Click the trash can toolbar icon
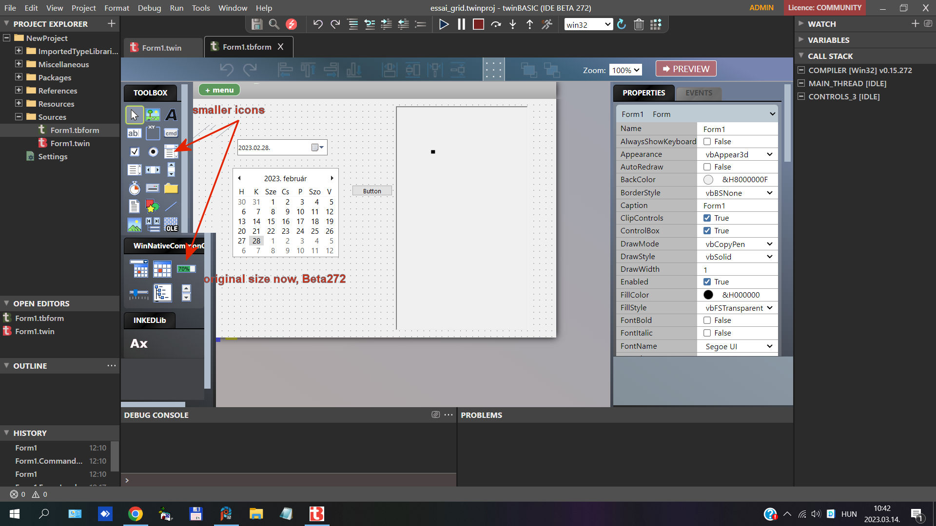 pos(639,24)
